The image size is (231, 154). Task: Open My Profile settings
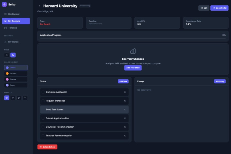pyautogui.click(x=16, y=42)
